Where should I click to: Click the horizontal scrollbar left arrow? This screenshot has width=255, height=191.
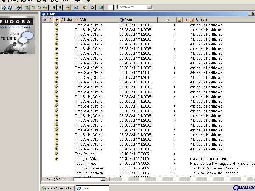point(108,179)
